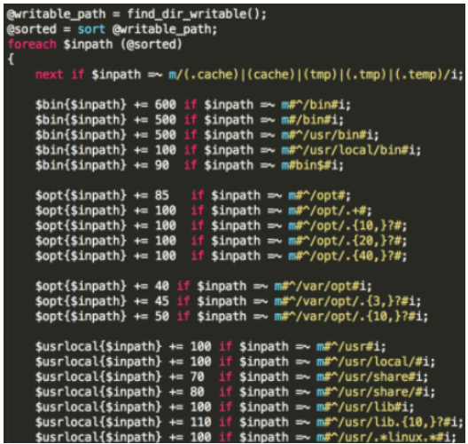Click the $usrlocal line matching m#^/usr/lib#i
This screenshot has width=468, height=444.
click(224, 407)
